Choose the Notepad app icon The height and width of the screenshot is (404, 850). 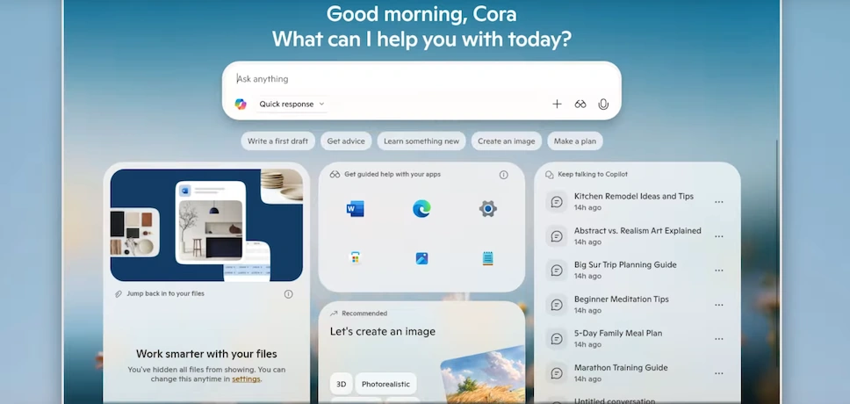[488, 258]
